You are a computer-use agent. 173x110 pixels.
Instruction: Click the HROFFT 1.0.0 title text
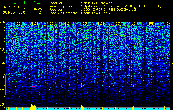(x=21, y=2)
